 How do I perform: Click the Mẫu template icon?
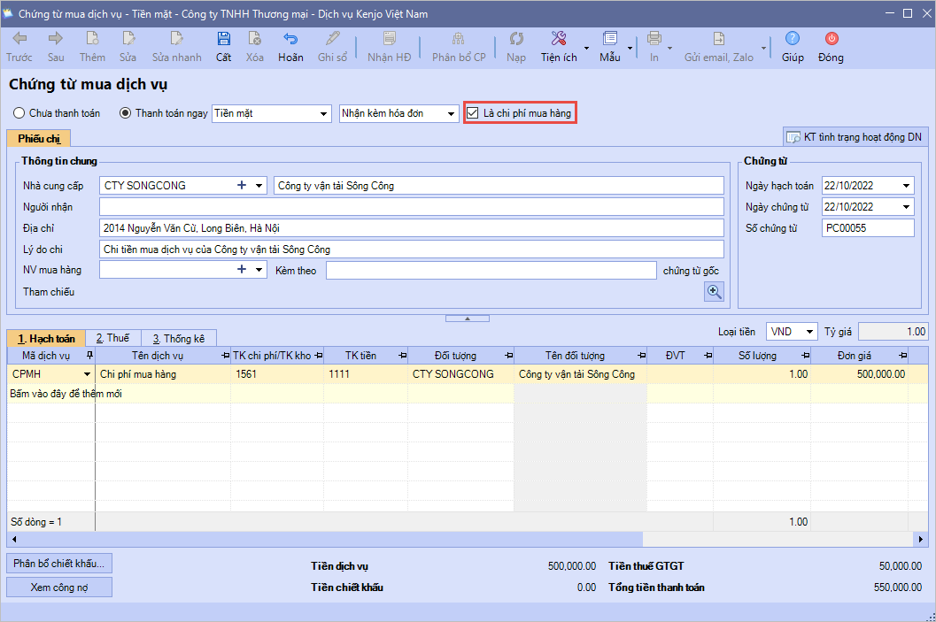[609, 39]
